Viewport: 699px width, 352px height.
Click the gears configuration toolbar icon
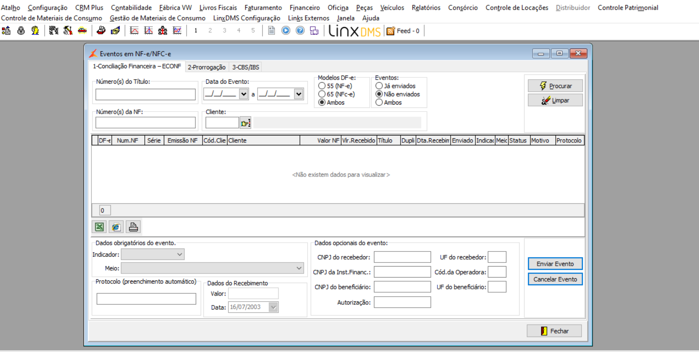pos(54,31)
